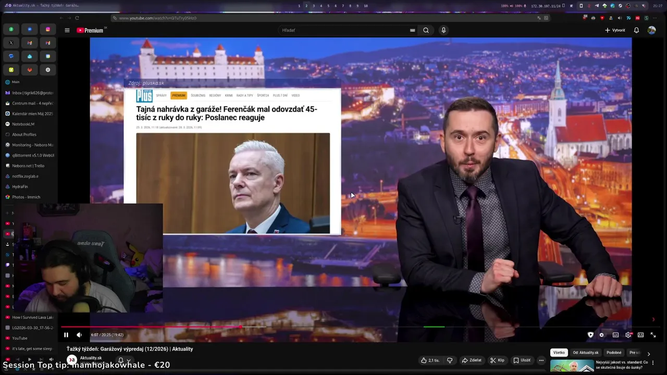
Task: Open options for the recommended video
Action: coord(653,362)
